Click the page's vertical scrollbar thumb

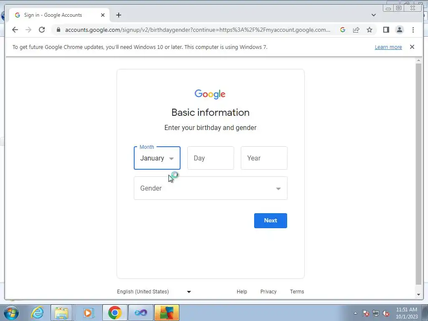[x=418, y=174]
